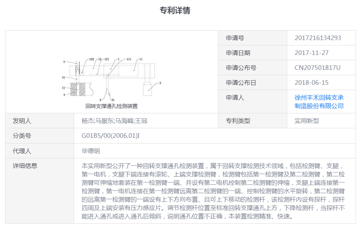This screenshot has width=361, height=229.
Task: Click the 申请号 field label
Action: pyautogui.click(x=235, y=38)
